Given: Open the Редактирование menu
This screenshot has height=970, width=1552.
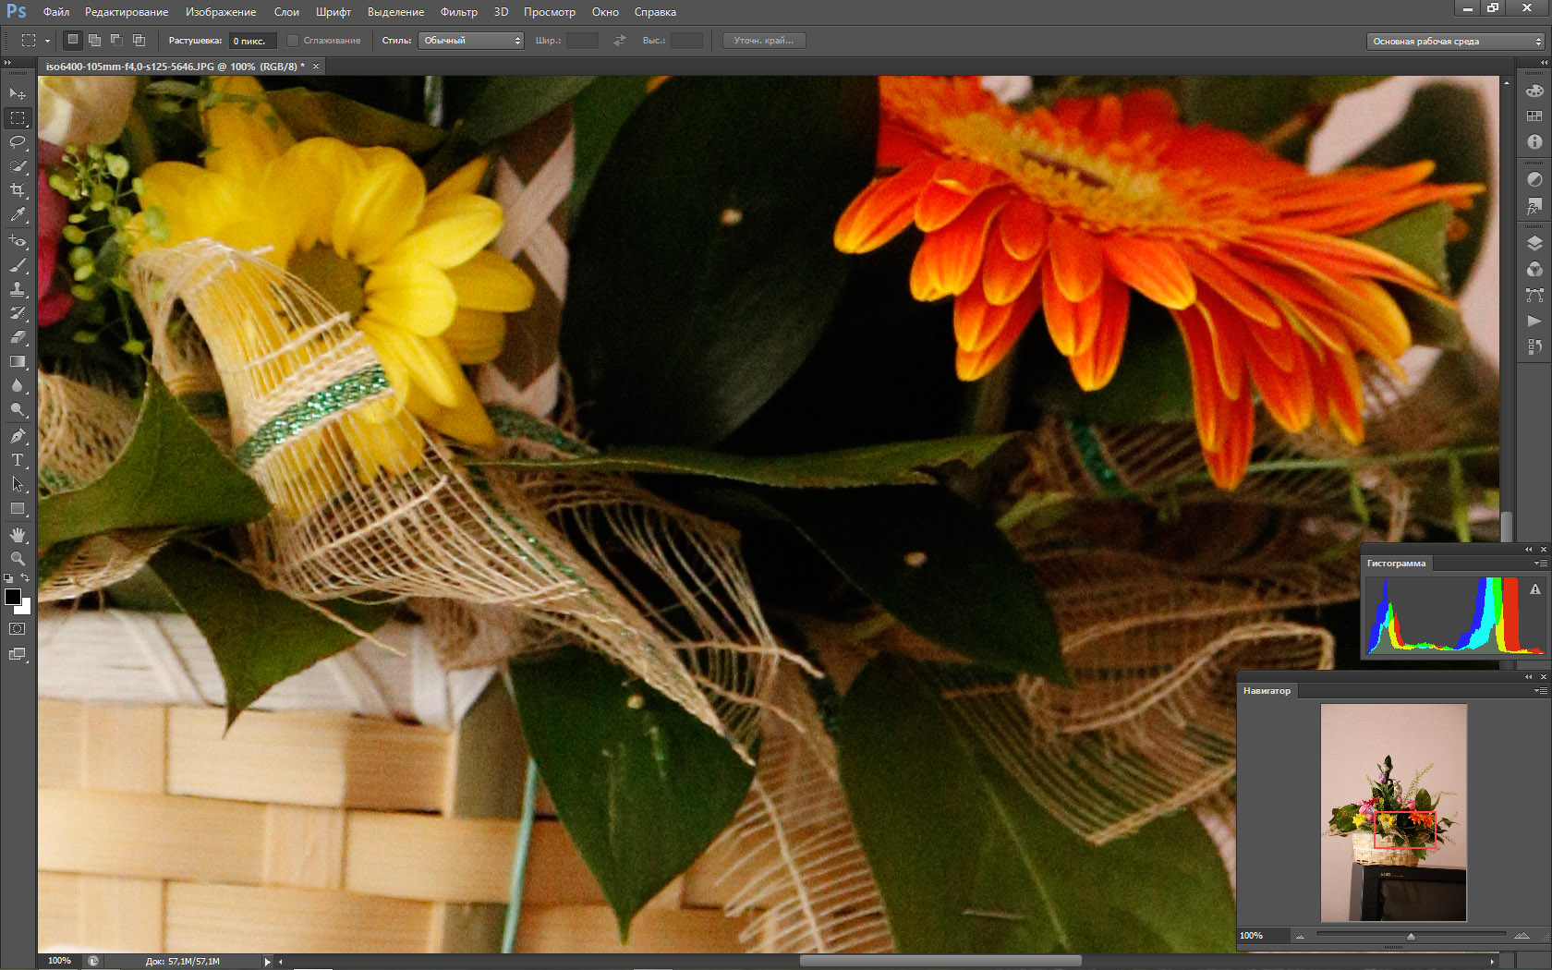Looking at the screenshot, I should (127, 12).
